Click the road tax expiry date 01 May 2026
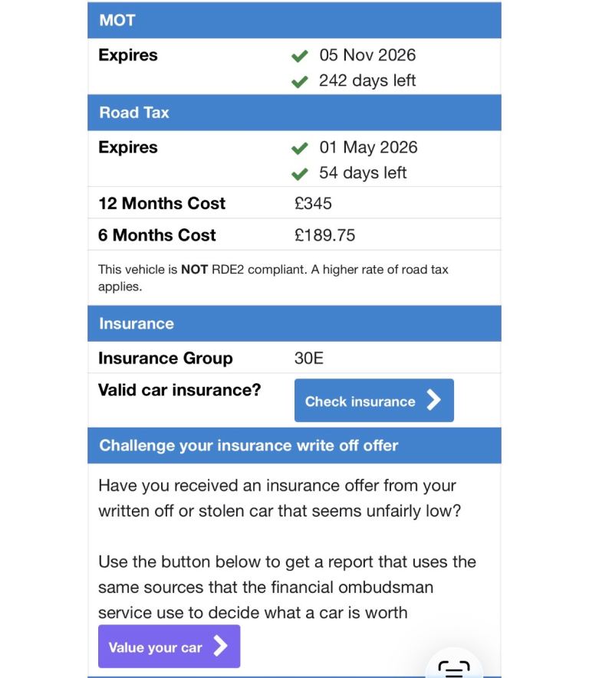 [368, 147]
